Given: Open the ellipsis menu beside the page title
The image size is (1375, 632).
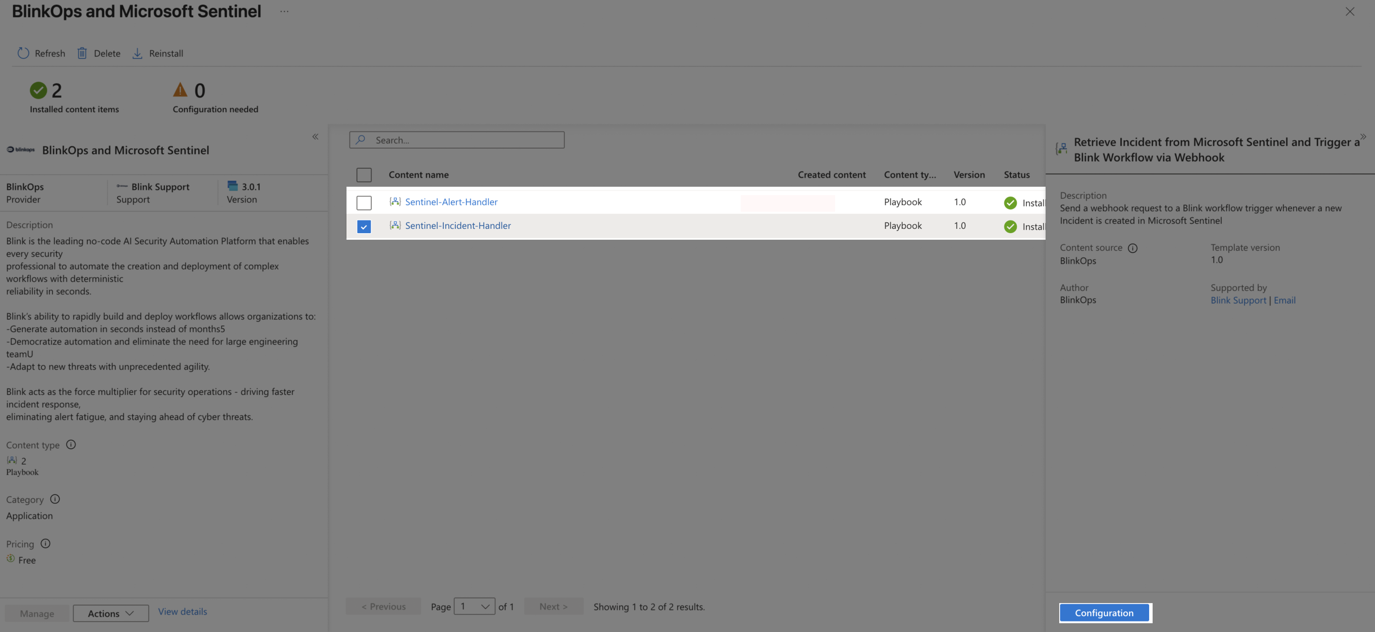Looking at the screenshot, I should click(284, 11).
